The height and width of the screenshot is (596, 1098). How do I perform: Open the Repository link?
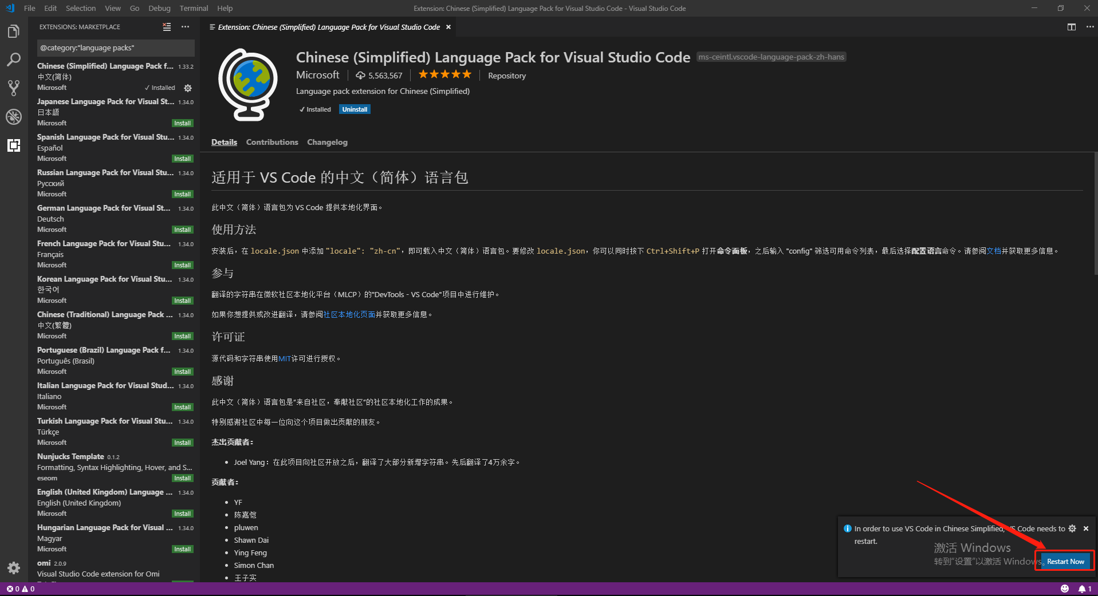507,76
